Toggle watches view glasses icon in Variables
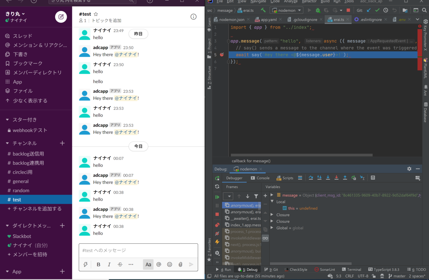The image size is (429, 280). 265,238
